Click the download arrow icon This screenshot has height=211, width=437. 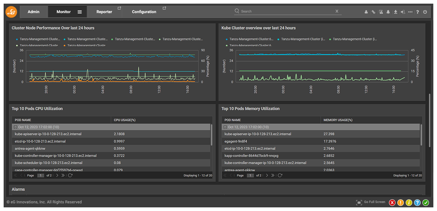click(x=395, y=12)
